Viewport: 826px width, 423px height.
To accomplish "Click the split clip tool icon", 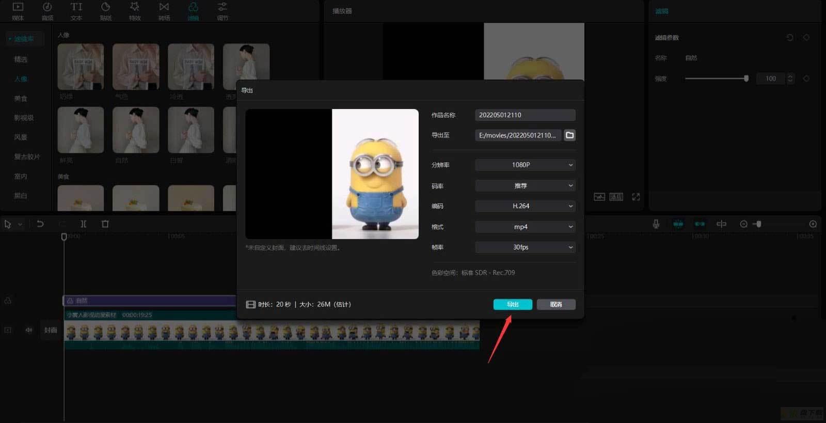I will pos(84,224).
